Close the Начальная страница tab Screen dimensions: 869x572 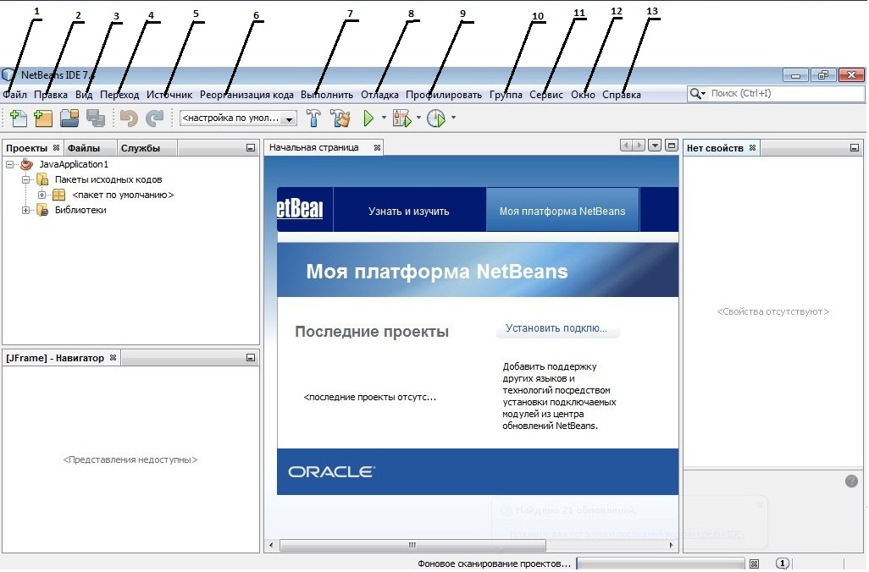378,148
